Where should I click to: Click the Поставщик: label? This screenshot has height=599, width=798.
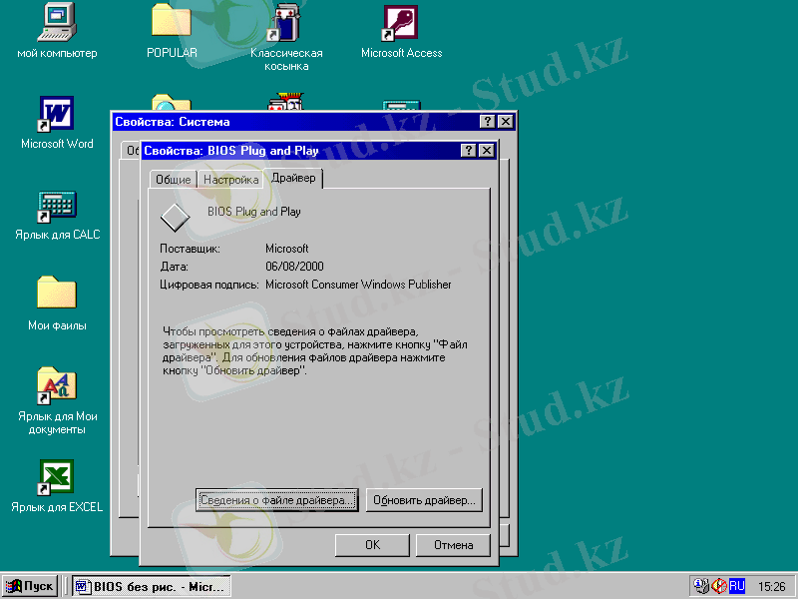point(190,249)
